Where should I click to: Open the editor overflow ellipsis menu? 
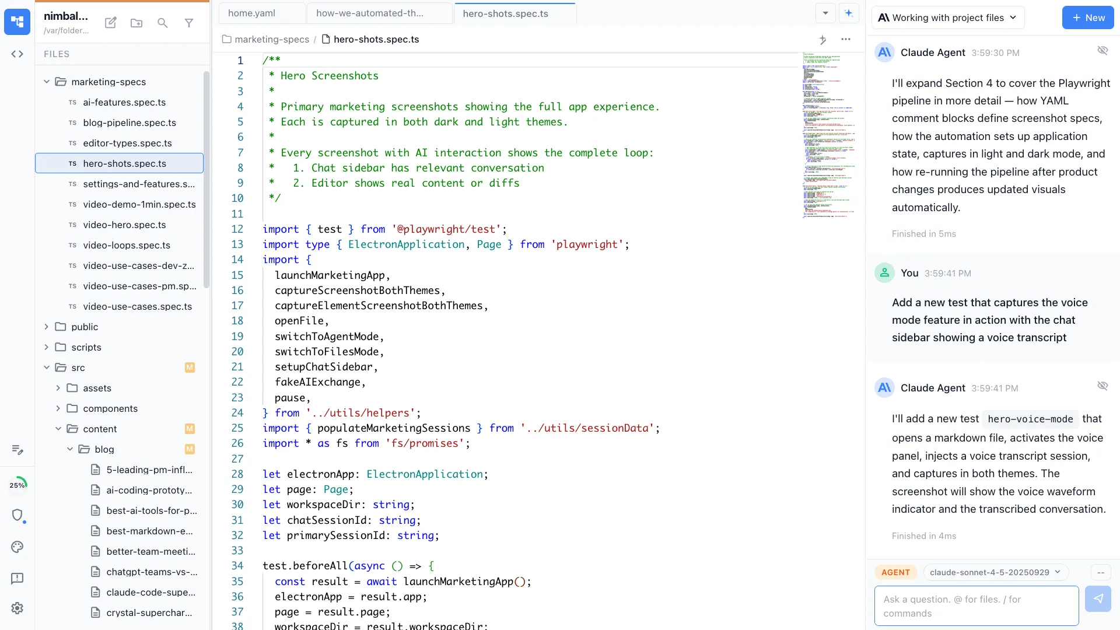point(846,40)
